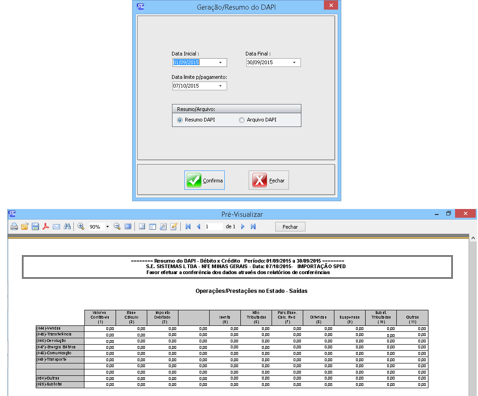Export report to PDF
Viewport: 478px width, 396px height.
(x=46, y=226)
